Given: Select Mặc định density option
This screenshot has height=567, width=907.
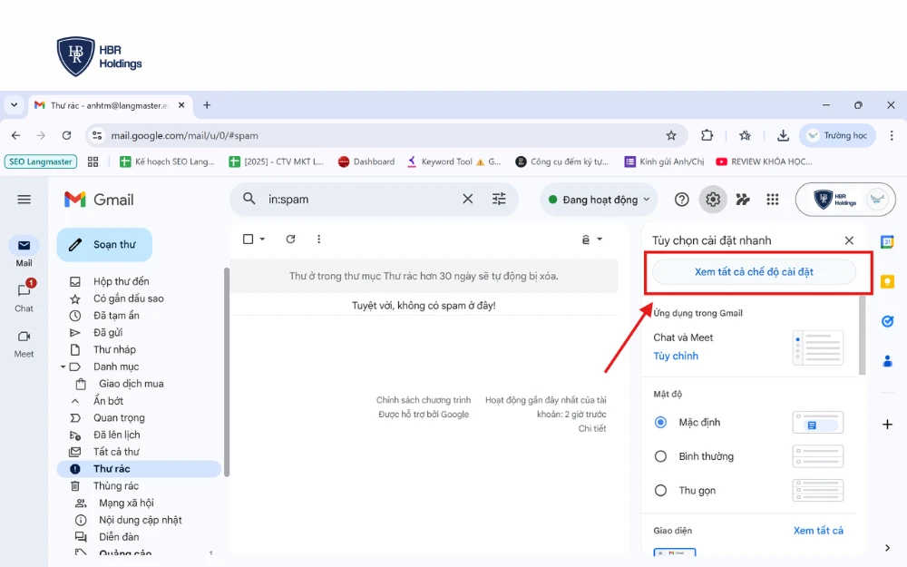Looking at the screenshot, I should click(x=660, y=423).
